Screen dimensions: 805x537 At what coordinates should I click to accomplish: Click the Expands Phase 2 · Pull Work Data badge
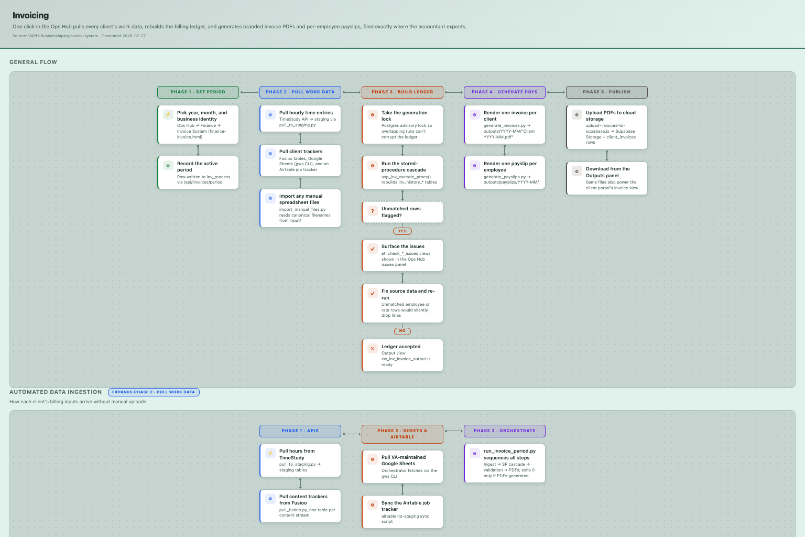(154, 392)
